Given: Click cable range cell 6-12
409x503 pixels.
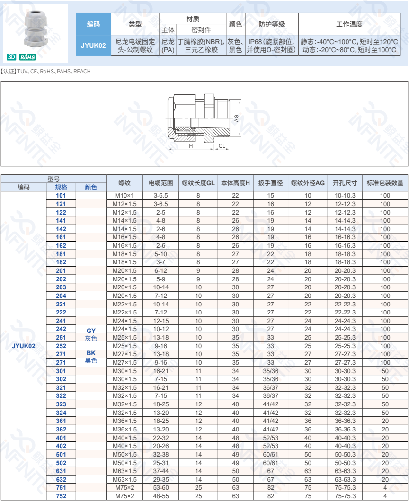Looking at the screenshot, I should point(160,270).
